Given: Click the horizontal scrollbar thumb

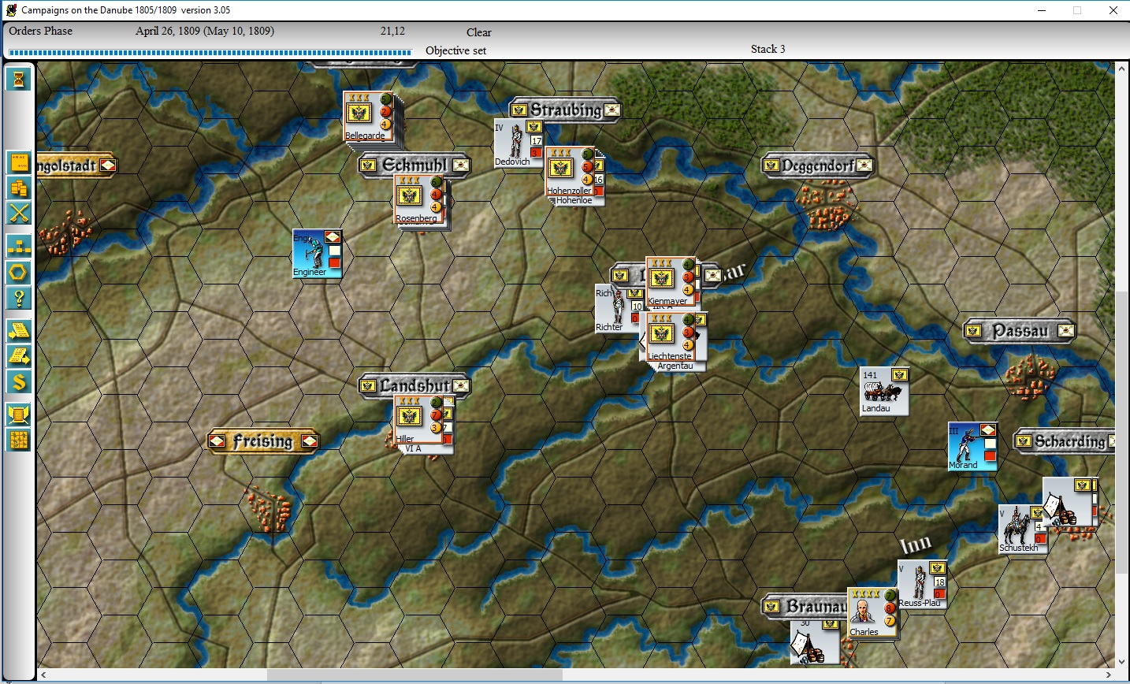Looking at the screenshot, I should tap(414, 675).
